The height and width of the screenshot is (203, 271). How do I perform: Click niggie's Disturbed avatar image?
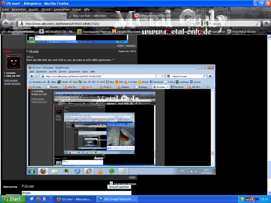click(x=14, y=62)
